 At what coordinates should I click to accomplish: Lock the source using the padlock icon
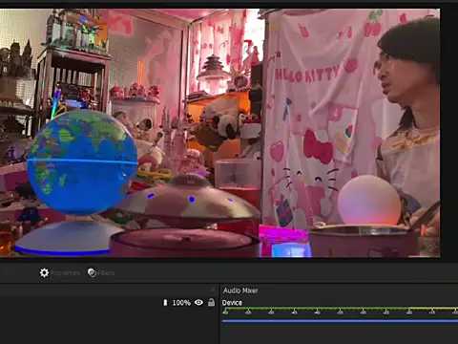coord(211,302)
